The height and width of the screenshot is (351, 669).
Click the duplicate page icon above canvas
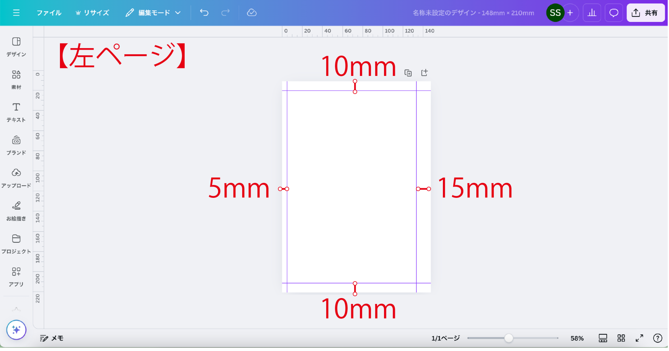pos(408,73)
